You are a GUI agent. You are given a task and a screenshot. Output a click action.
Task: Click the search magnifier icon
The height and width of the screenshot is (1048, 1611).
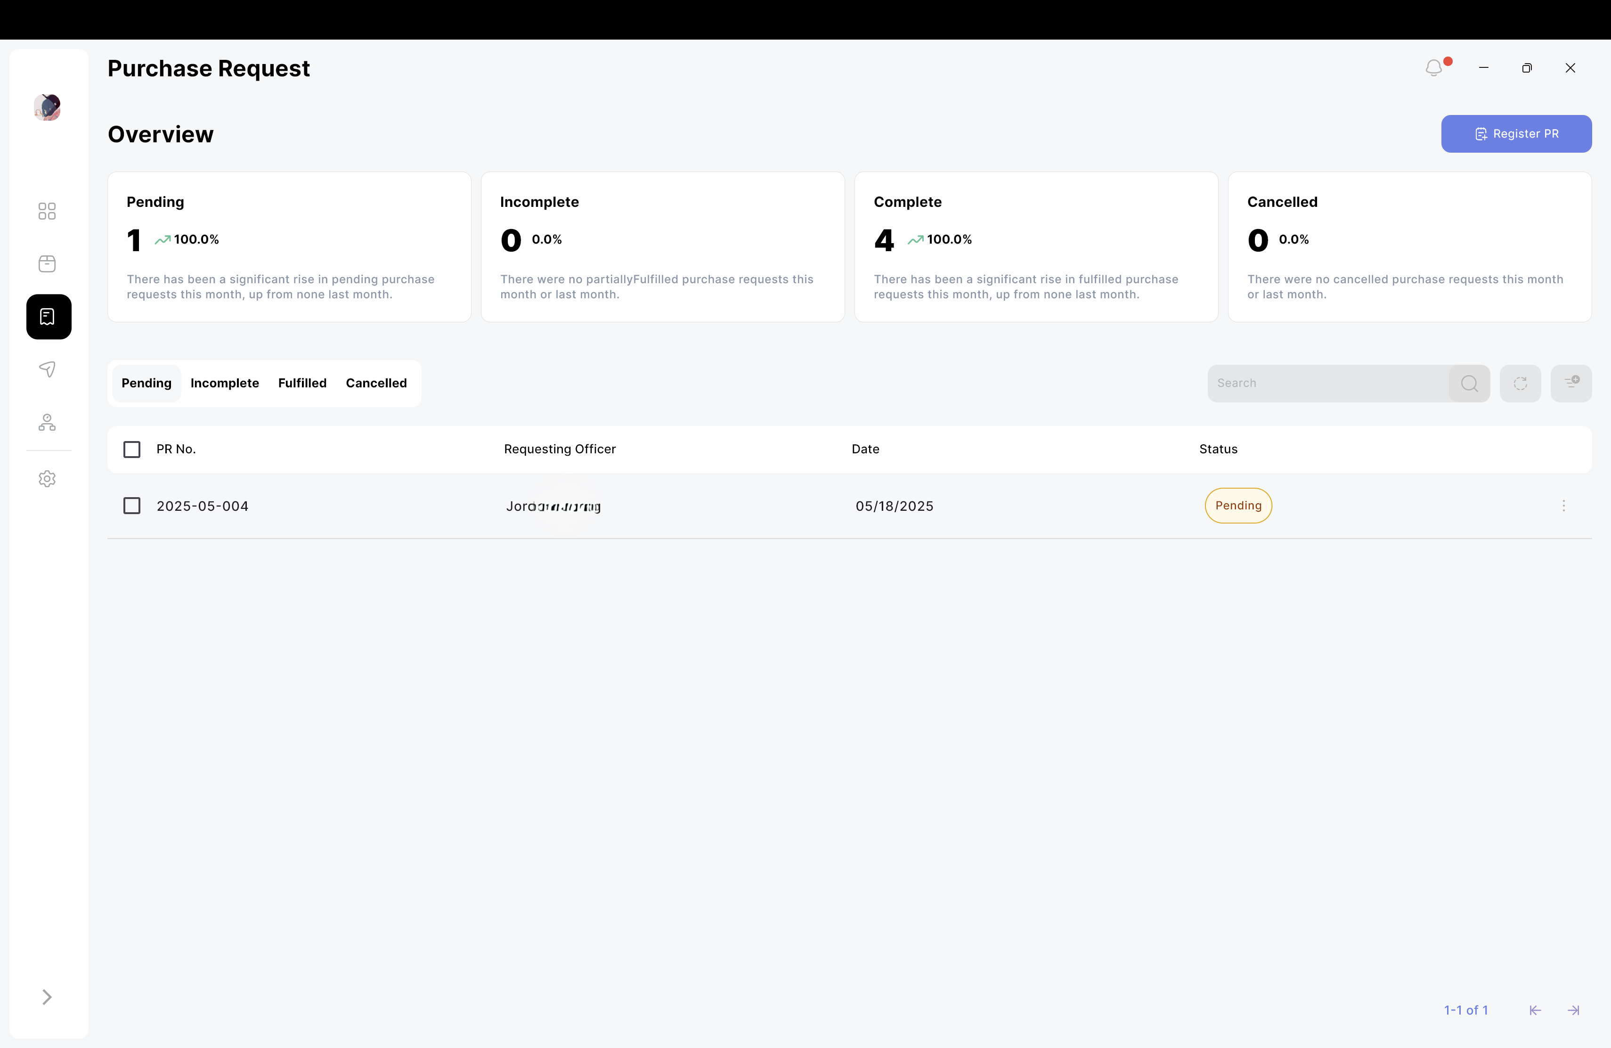pos(1469,383)
